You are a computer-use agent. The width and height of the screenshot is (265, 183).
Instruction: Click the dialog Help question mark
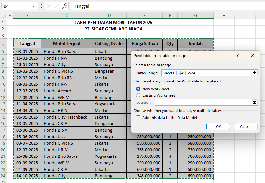coord(238,56)
